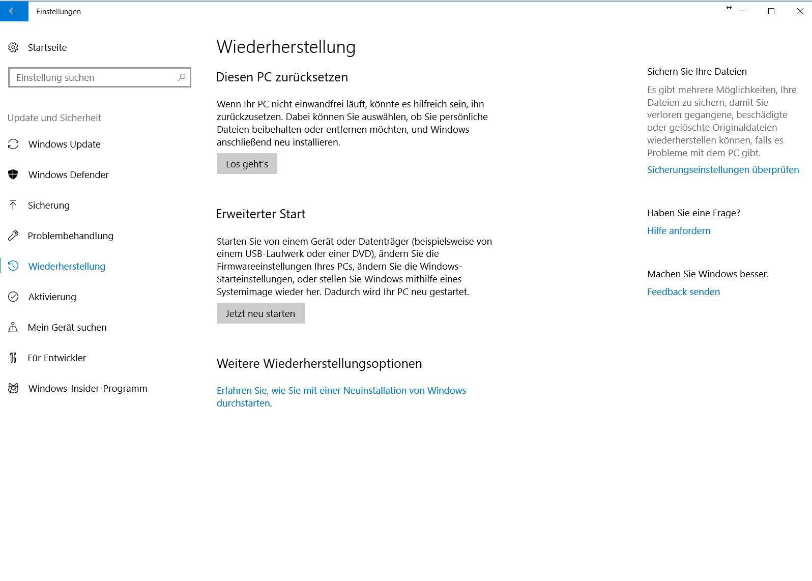Click the search magnifier icon
The width and height of the screenshot is (812, 581).
tap(181, 77)
